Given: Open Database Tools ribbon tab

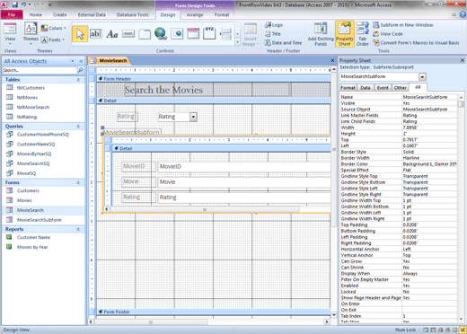Looking at the screenshot, I should (132, 14).
